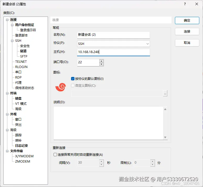
Task: Select TELNET tree item
Action: 21,62
